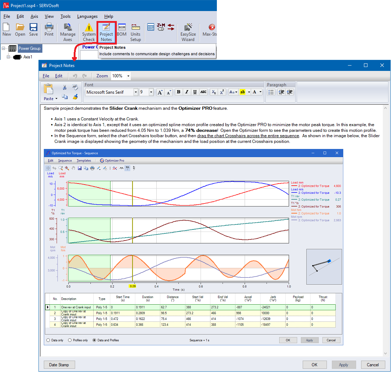The width and height of the screenshot is (391, 372).
Task: Open Units Setup
Action: [136, 32]
